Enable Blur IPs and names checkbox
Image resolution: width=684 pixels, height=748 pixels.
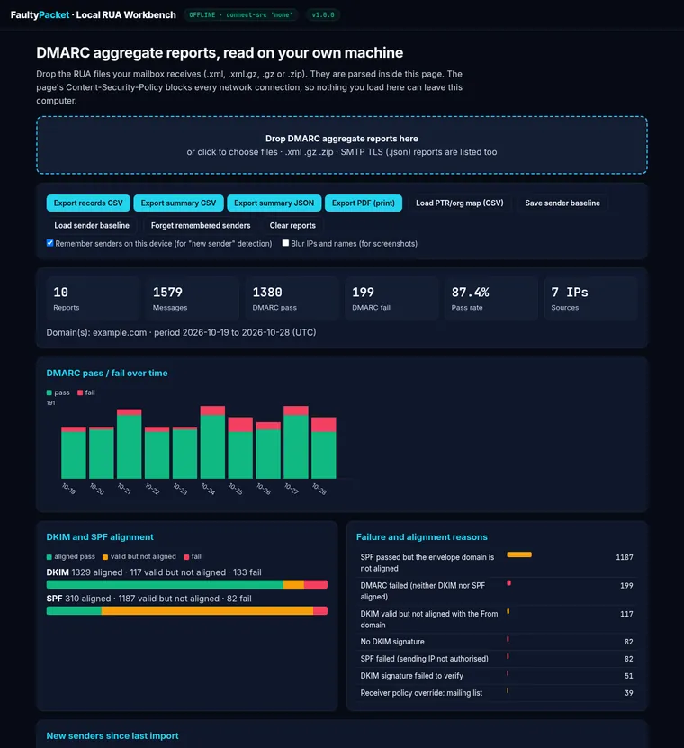(285, 243)
